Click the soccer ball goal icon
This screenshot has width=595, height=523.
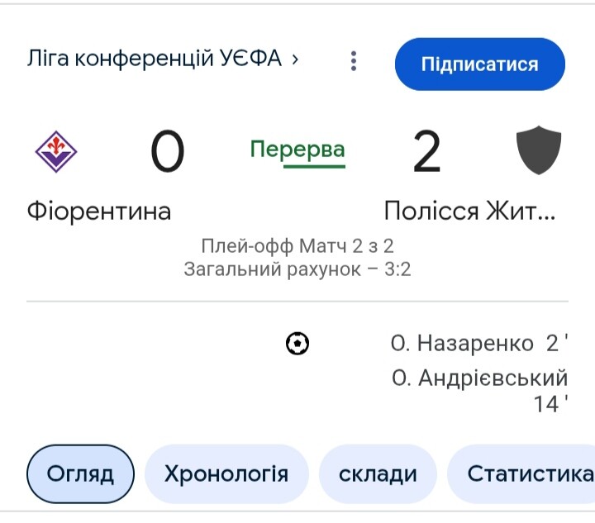click(297, 343)
